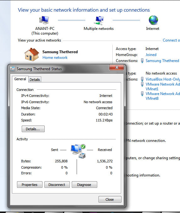Click the Media State Connected value
The height and width of the screenshot is (213, 180).
tap(104, 108)
